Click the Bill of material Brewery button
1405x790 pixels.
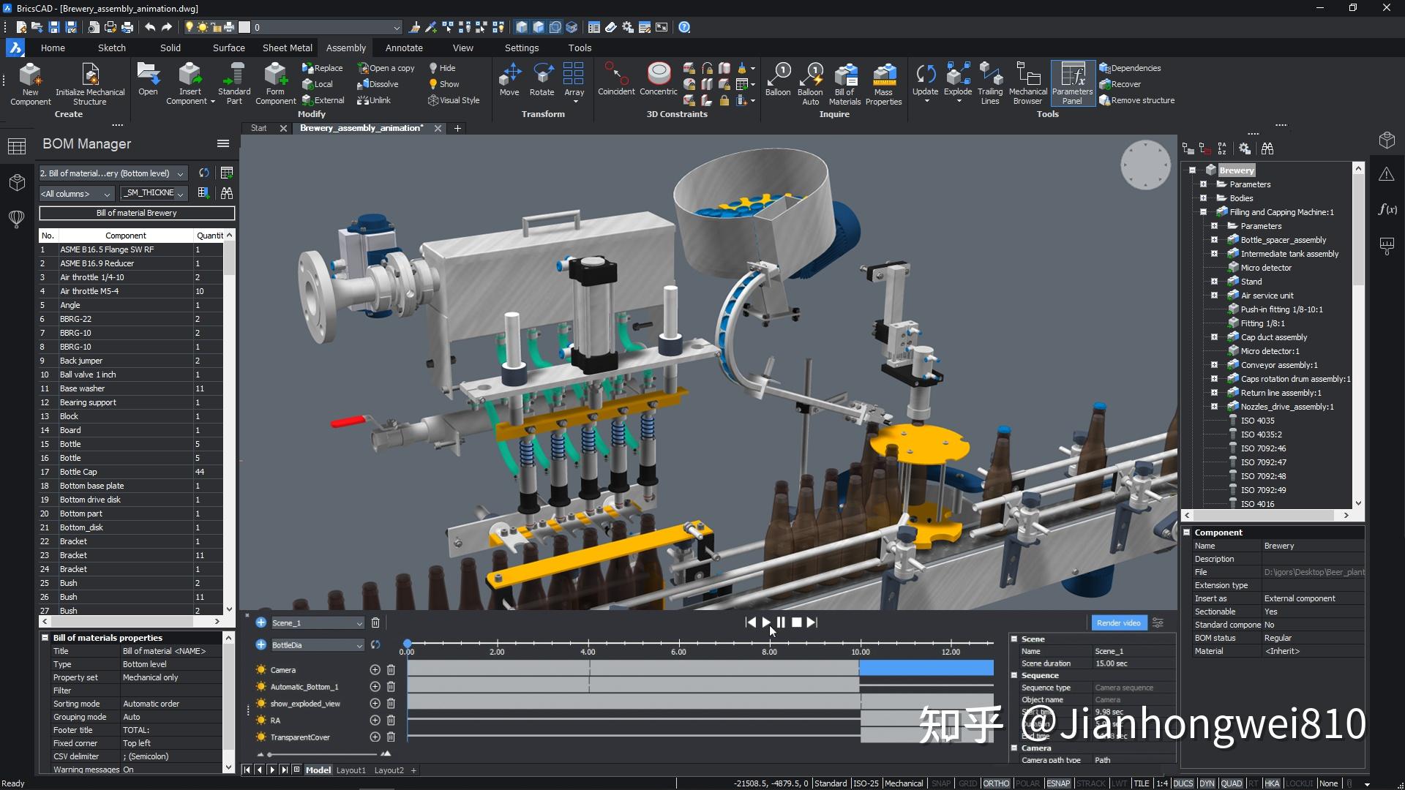[137, 213]
